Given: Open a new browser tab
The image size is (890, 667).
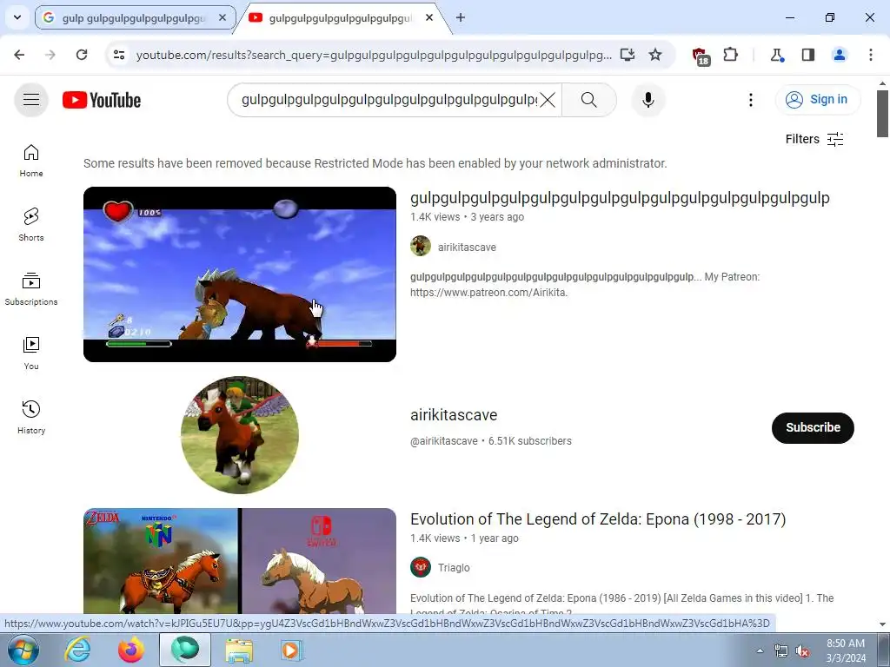Looking at the screenshot, I should [461, 17].
